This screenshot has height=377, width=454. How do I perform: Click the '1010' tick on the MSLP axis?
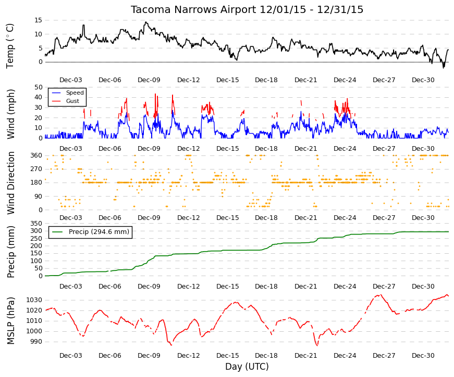[34, 321]
